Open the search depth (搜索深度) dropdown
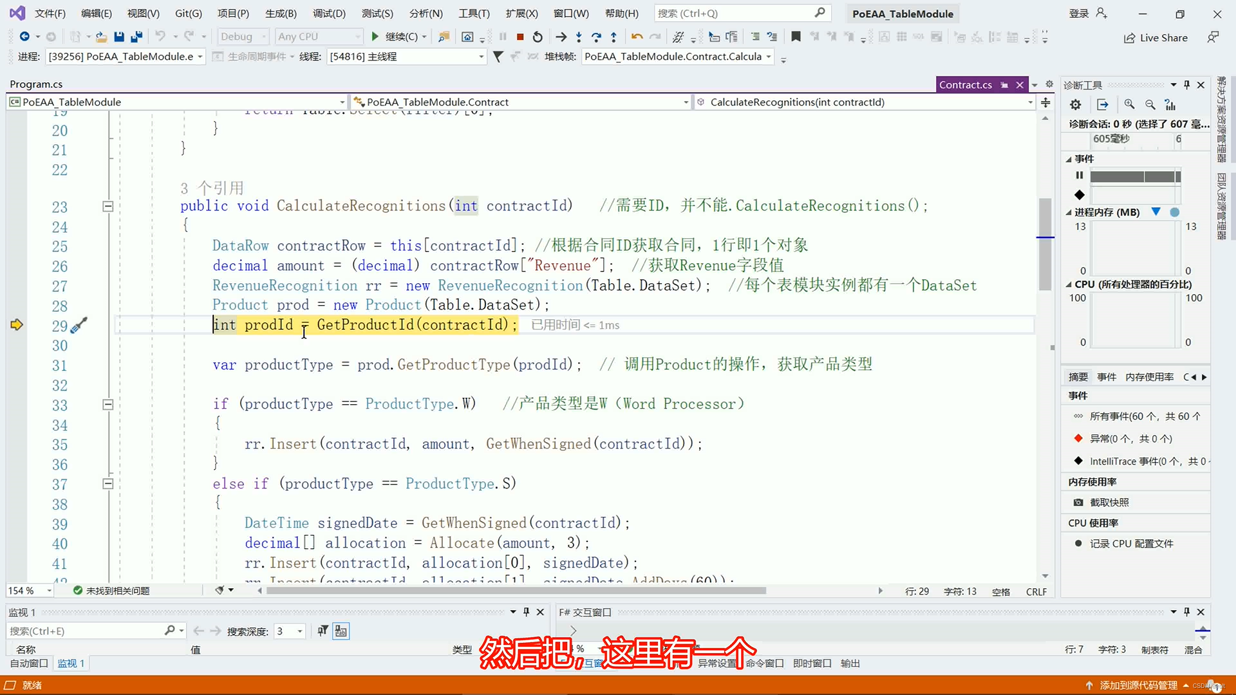The height and width of the screenshot is (695, 1236). (x=289, y=631)
